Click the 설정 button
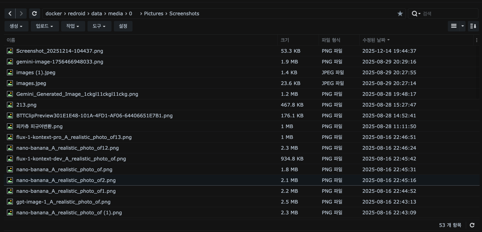The height and width of the screenshot is (232, 482). click(123, 26)
